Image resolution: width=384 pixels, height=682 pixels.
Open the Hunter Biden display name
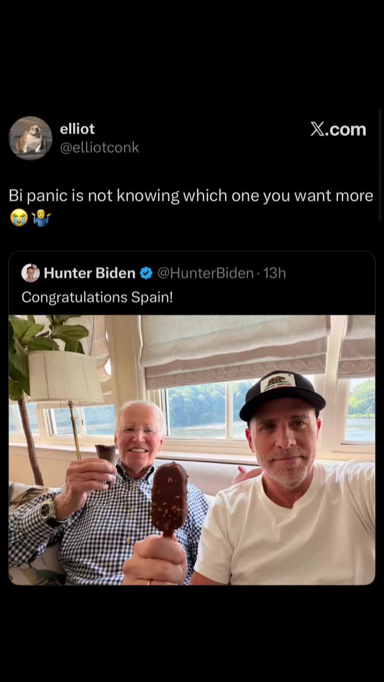click(x=90, y=273)
